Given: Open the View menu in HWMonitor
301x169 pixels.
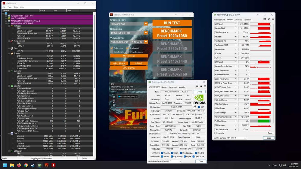Looking at the screenshot, I should click(x=9, y=7).
